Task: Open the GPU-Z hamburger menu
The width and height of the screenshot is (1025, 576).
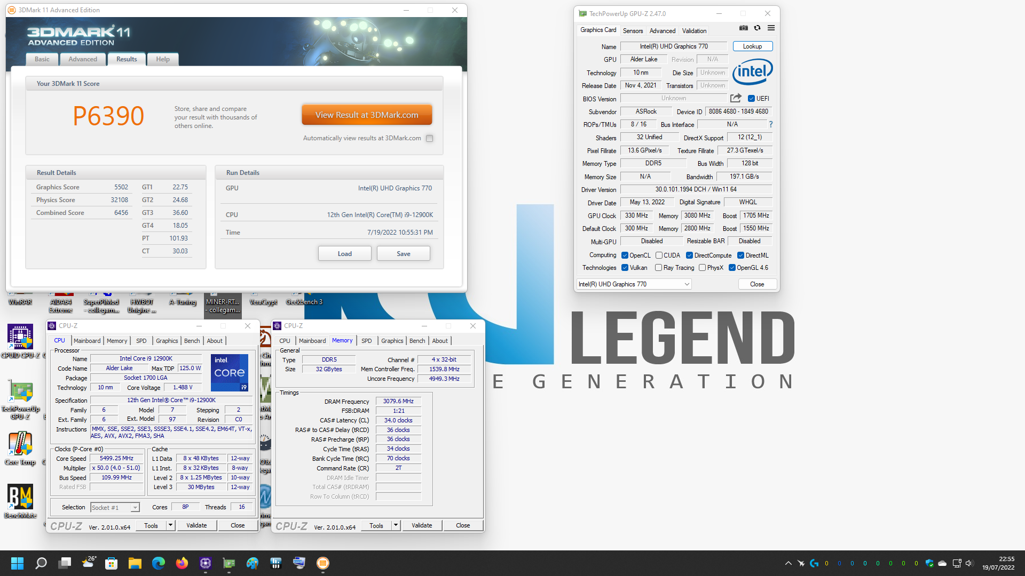Action: coord(771,28)
